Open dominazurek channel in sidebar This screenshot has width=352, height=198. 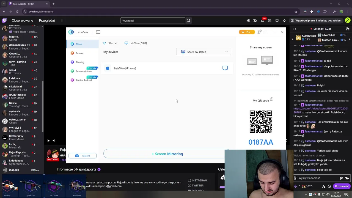pyautogui.click(x=22, y=46)
